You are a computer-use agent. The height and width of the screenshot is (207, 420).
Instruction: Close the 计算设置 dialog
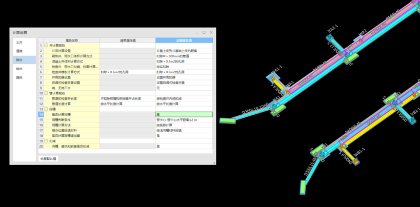tap(211, 32)
